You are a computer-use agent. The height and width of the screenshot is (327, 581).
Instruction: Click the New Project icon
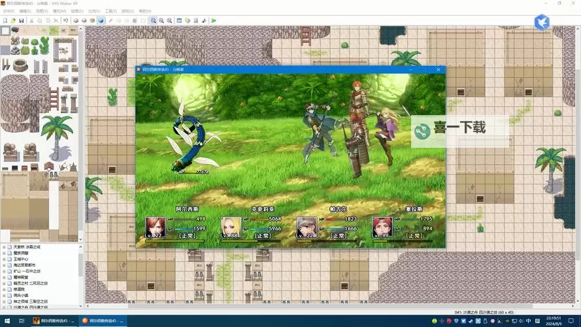point(5,21)
